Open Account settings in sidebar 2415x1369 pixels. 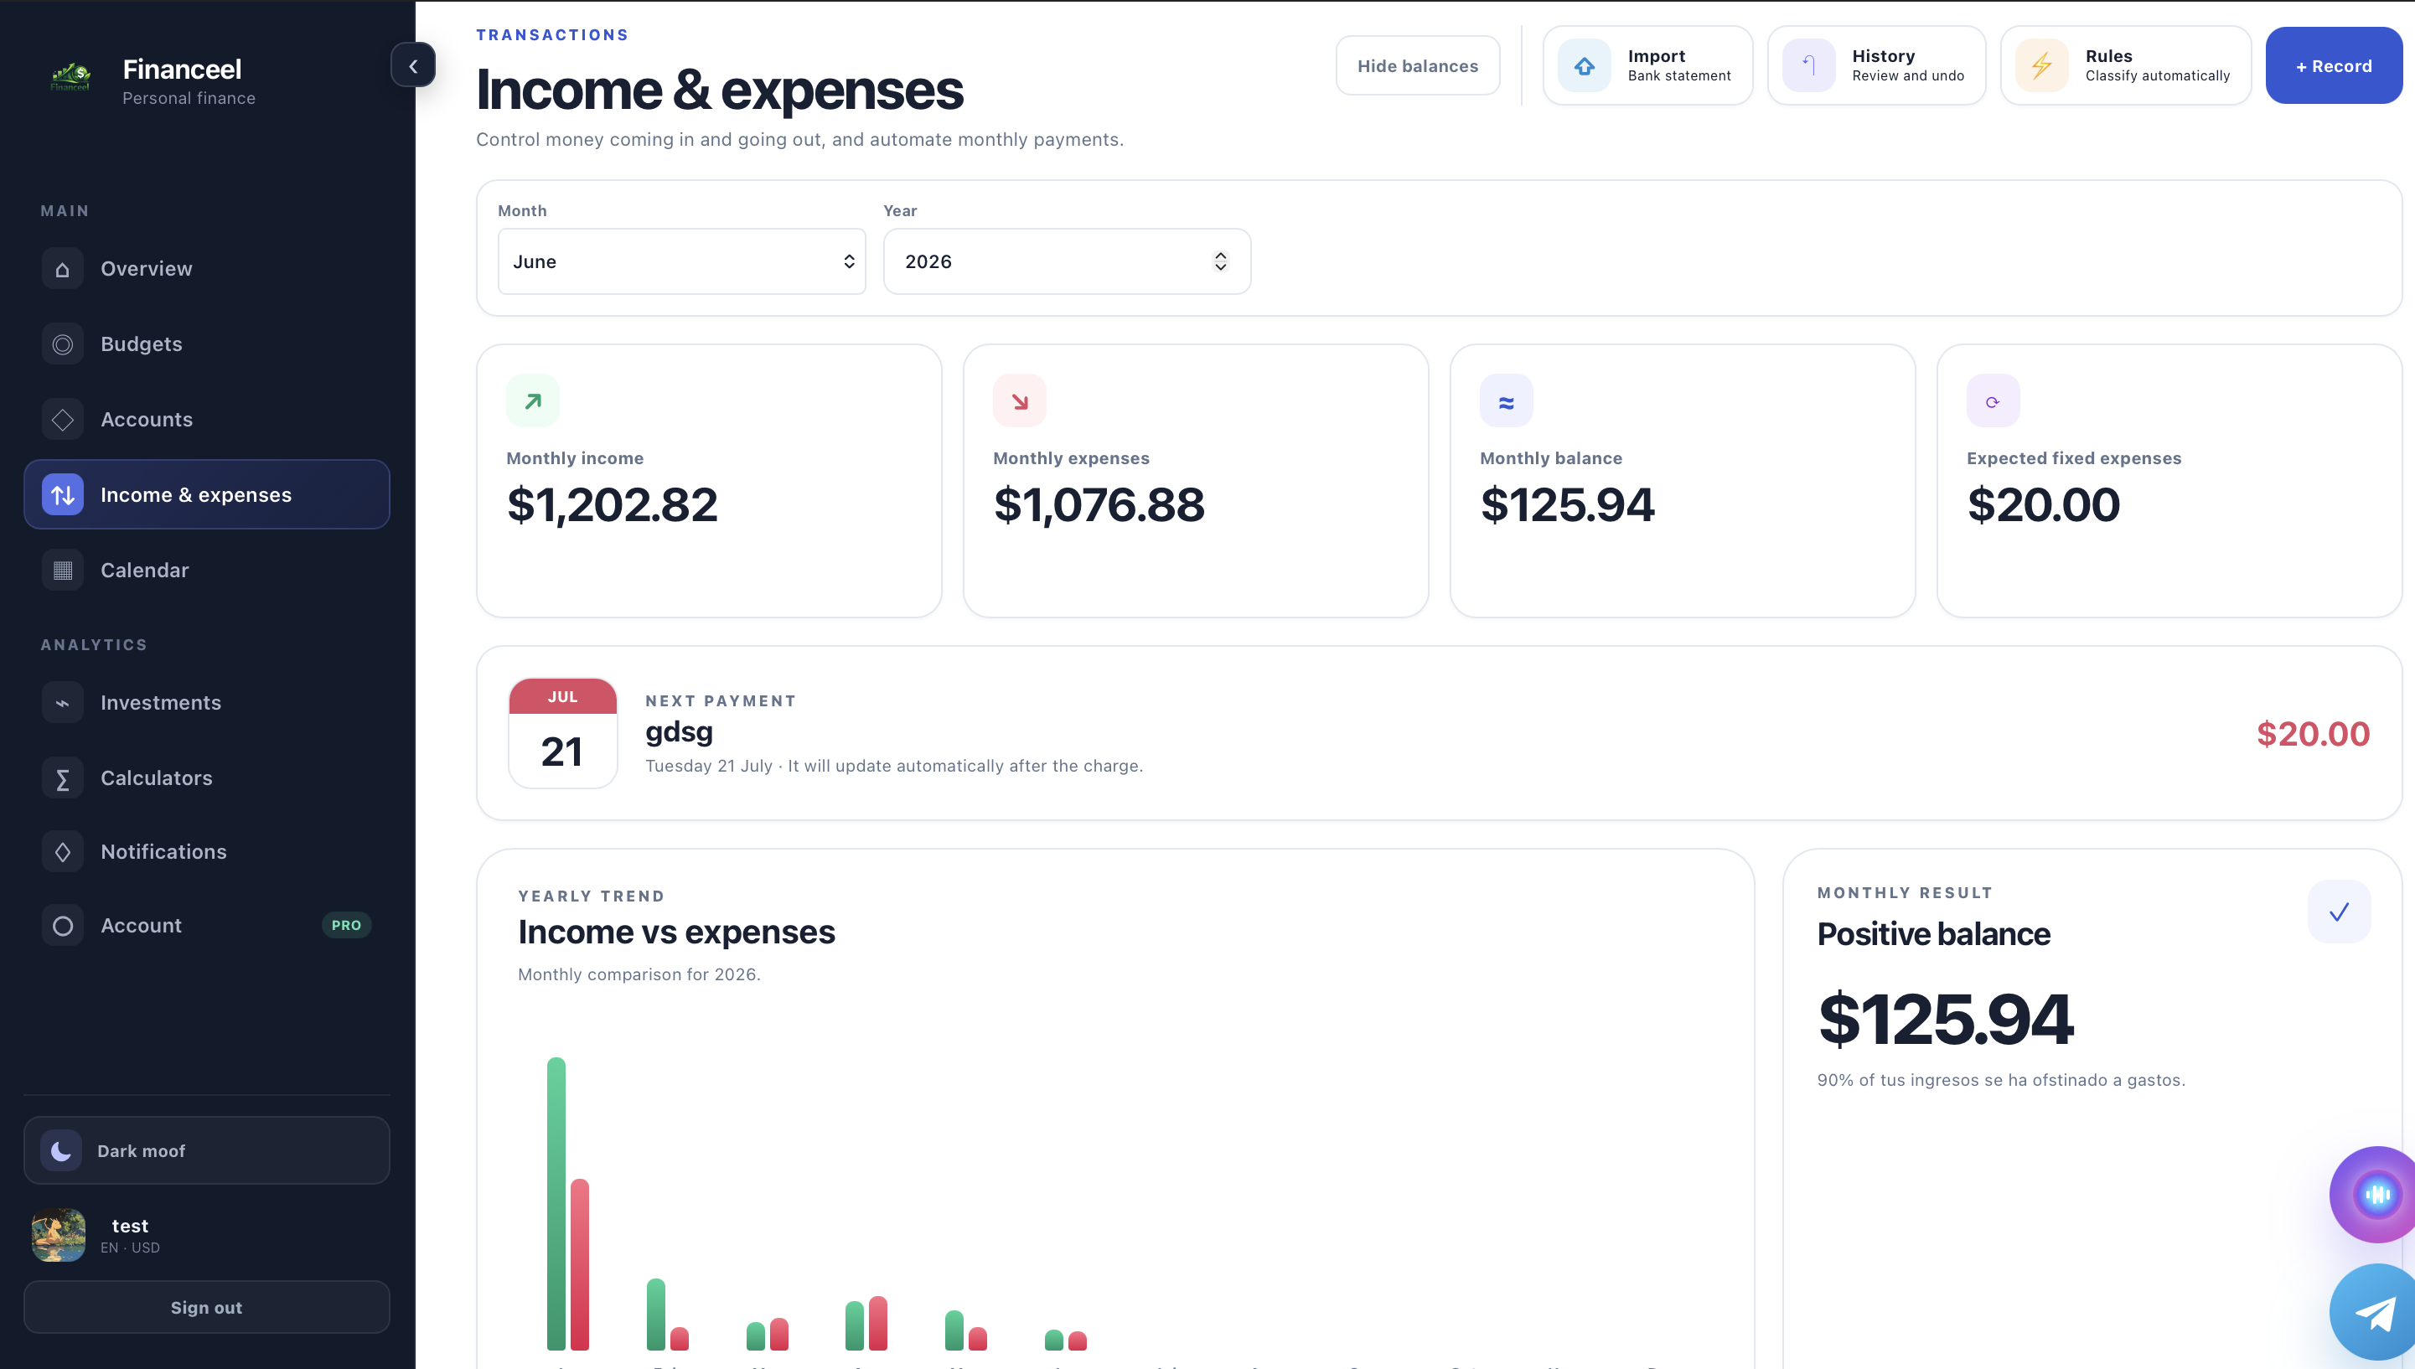pos(207,926)
